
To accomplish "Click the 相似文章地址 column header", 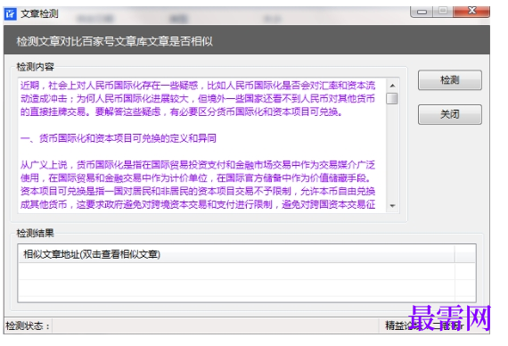I will pyautogui.click(x=236, y=254).
